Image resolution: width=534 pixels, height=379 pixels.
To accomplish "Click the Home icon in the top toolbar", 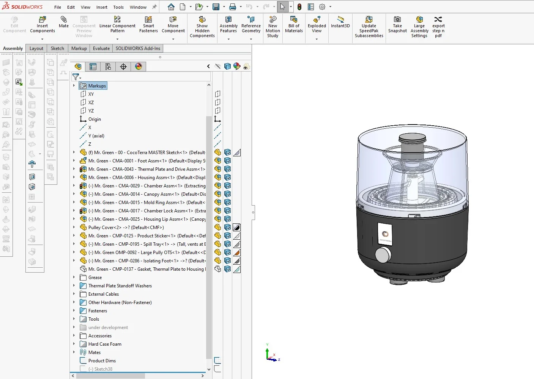I will [171, 7].
